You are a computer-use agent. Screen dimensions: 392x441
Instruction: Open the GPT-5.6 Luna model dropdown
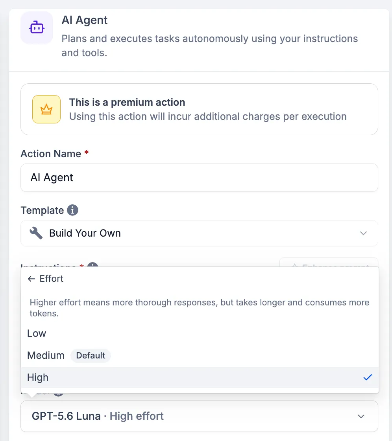[199, 416]
